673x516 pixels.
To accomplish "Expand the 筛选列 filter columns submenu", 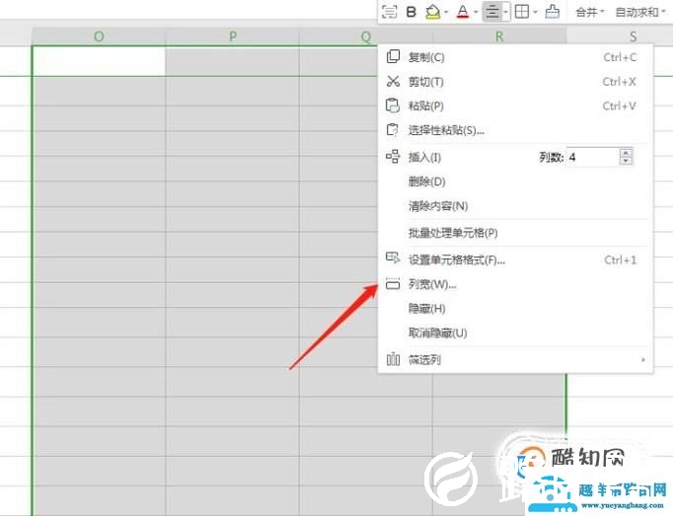I will click(515, 360).
